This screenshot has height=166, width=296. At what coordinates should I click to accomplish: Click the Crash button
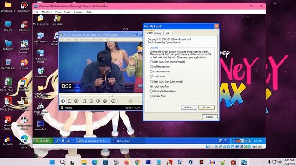point(206,107)
